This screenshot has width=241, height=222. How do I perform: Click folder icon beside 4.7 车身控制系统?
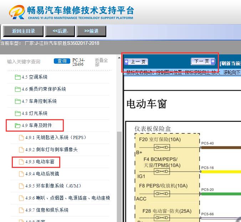click(18, 101)
